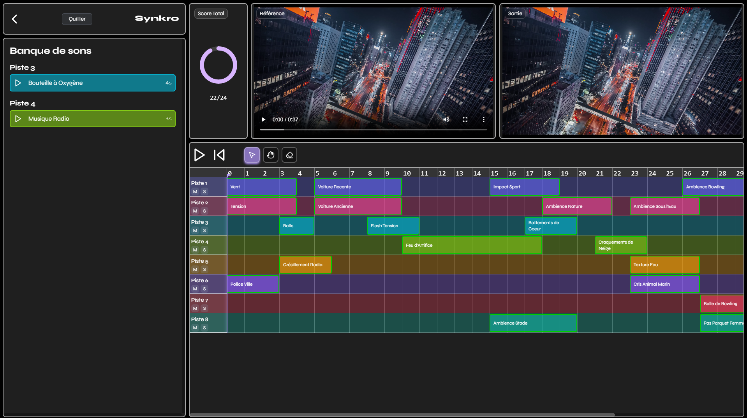Viewport: 747px width, 418px height.
Task: Mute the reference video volume
Action: click(x=446, y=119)
